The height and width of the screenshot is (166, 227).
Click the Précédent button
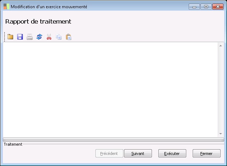[x=109, y=154]
